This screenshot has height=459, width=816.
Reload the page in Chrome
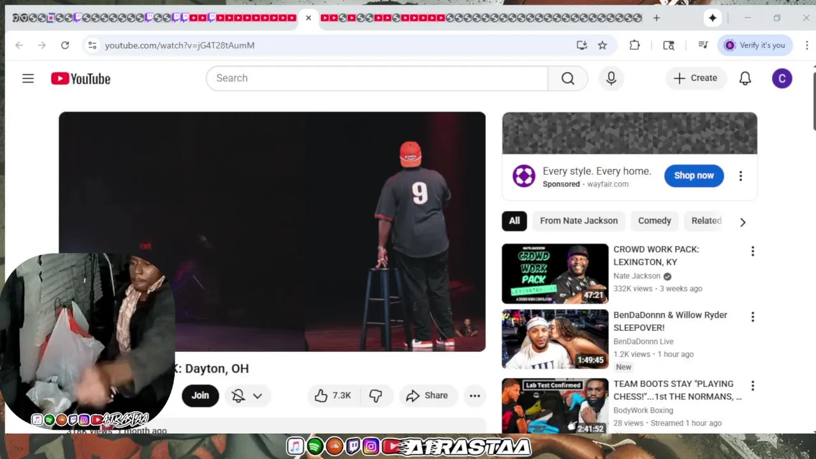pos(65,45)
